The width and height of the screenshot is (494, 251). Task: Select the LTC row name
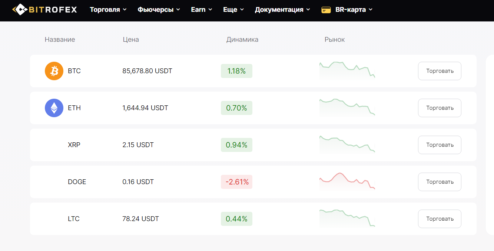[74, 219]
